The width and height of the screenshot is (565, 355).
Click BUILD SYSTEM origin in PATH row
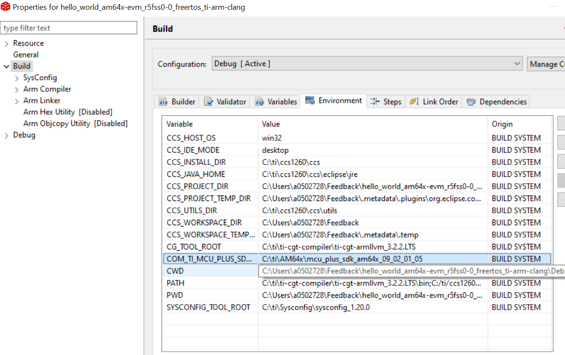click(516, 283)
